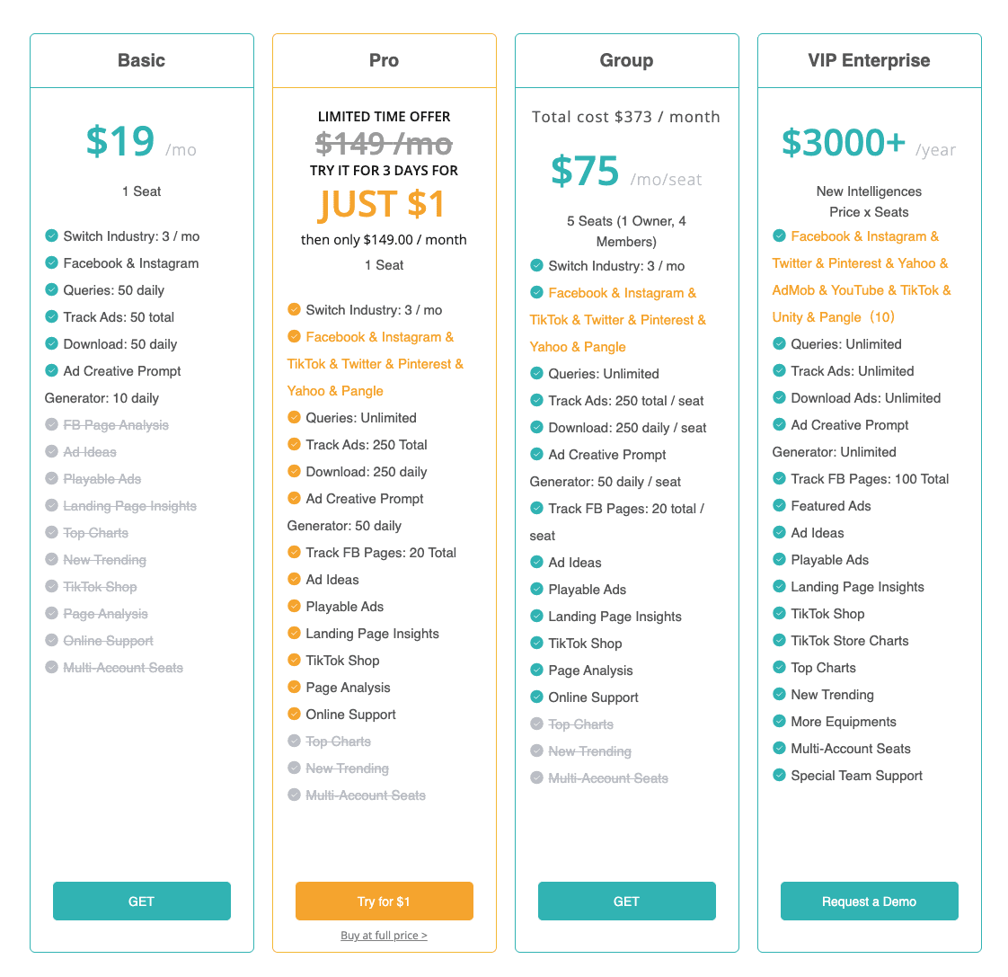The image size is (1008, 977).
Task: Click orange check icon next to Track FB Pages: 20 Total
Action: click(x=294, y=552)
